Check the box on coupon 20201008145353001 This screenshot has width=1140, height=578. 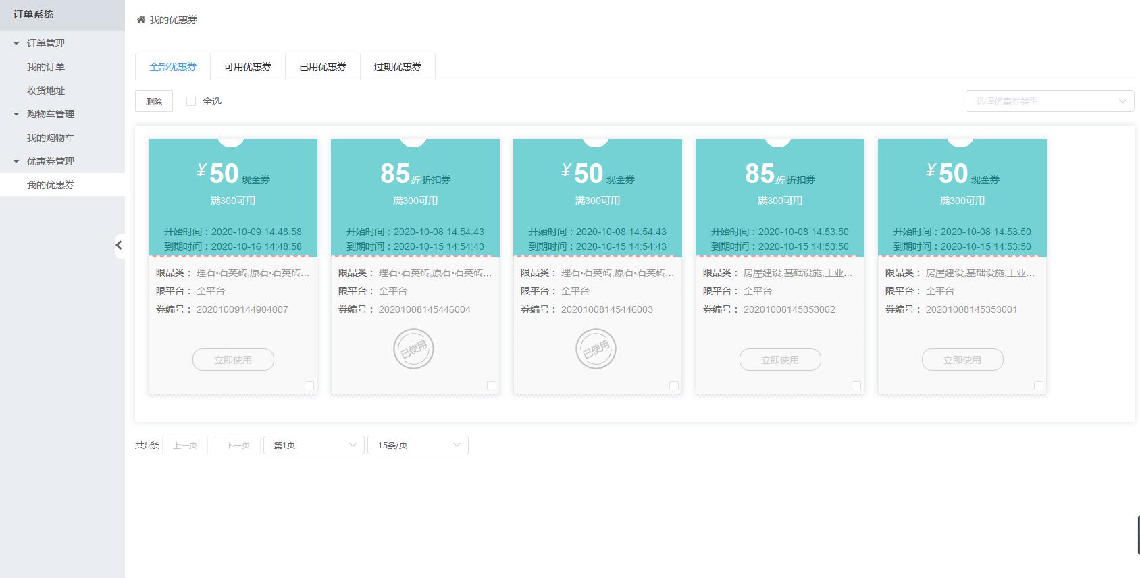coord(1039,386)
